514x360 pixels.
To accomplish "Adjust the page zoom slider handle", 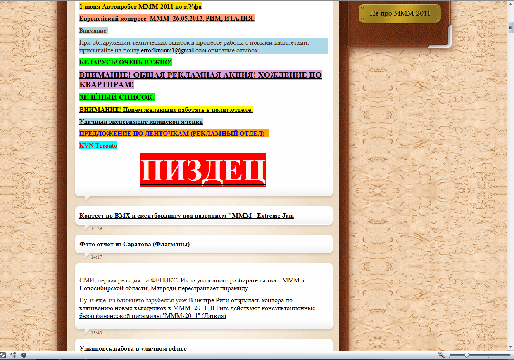I will (466, 355).
